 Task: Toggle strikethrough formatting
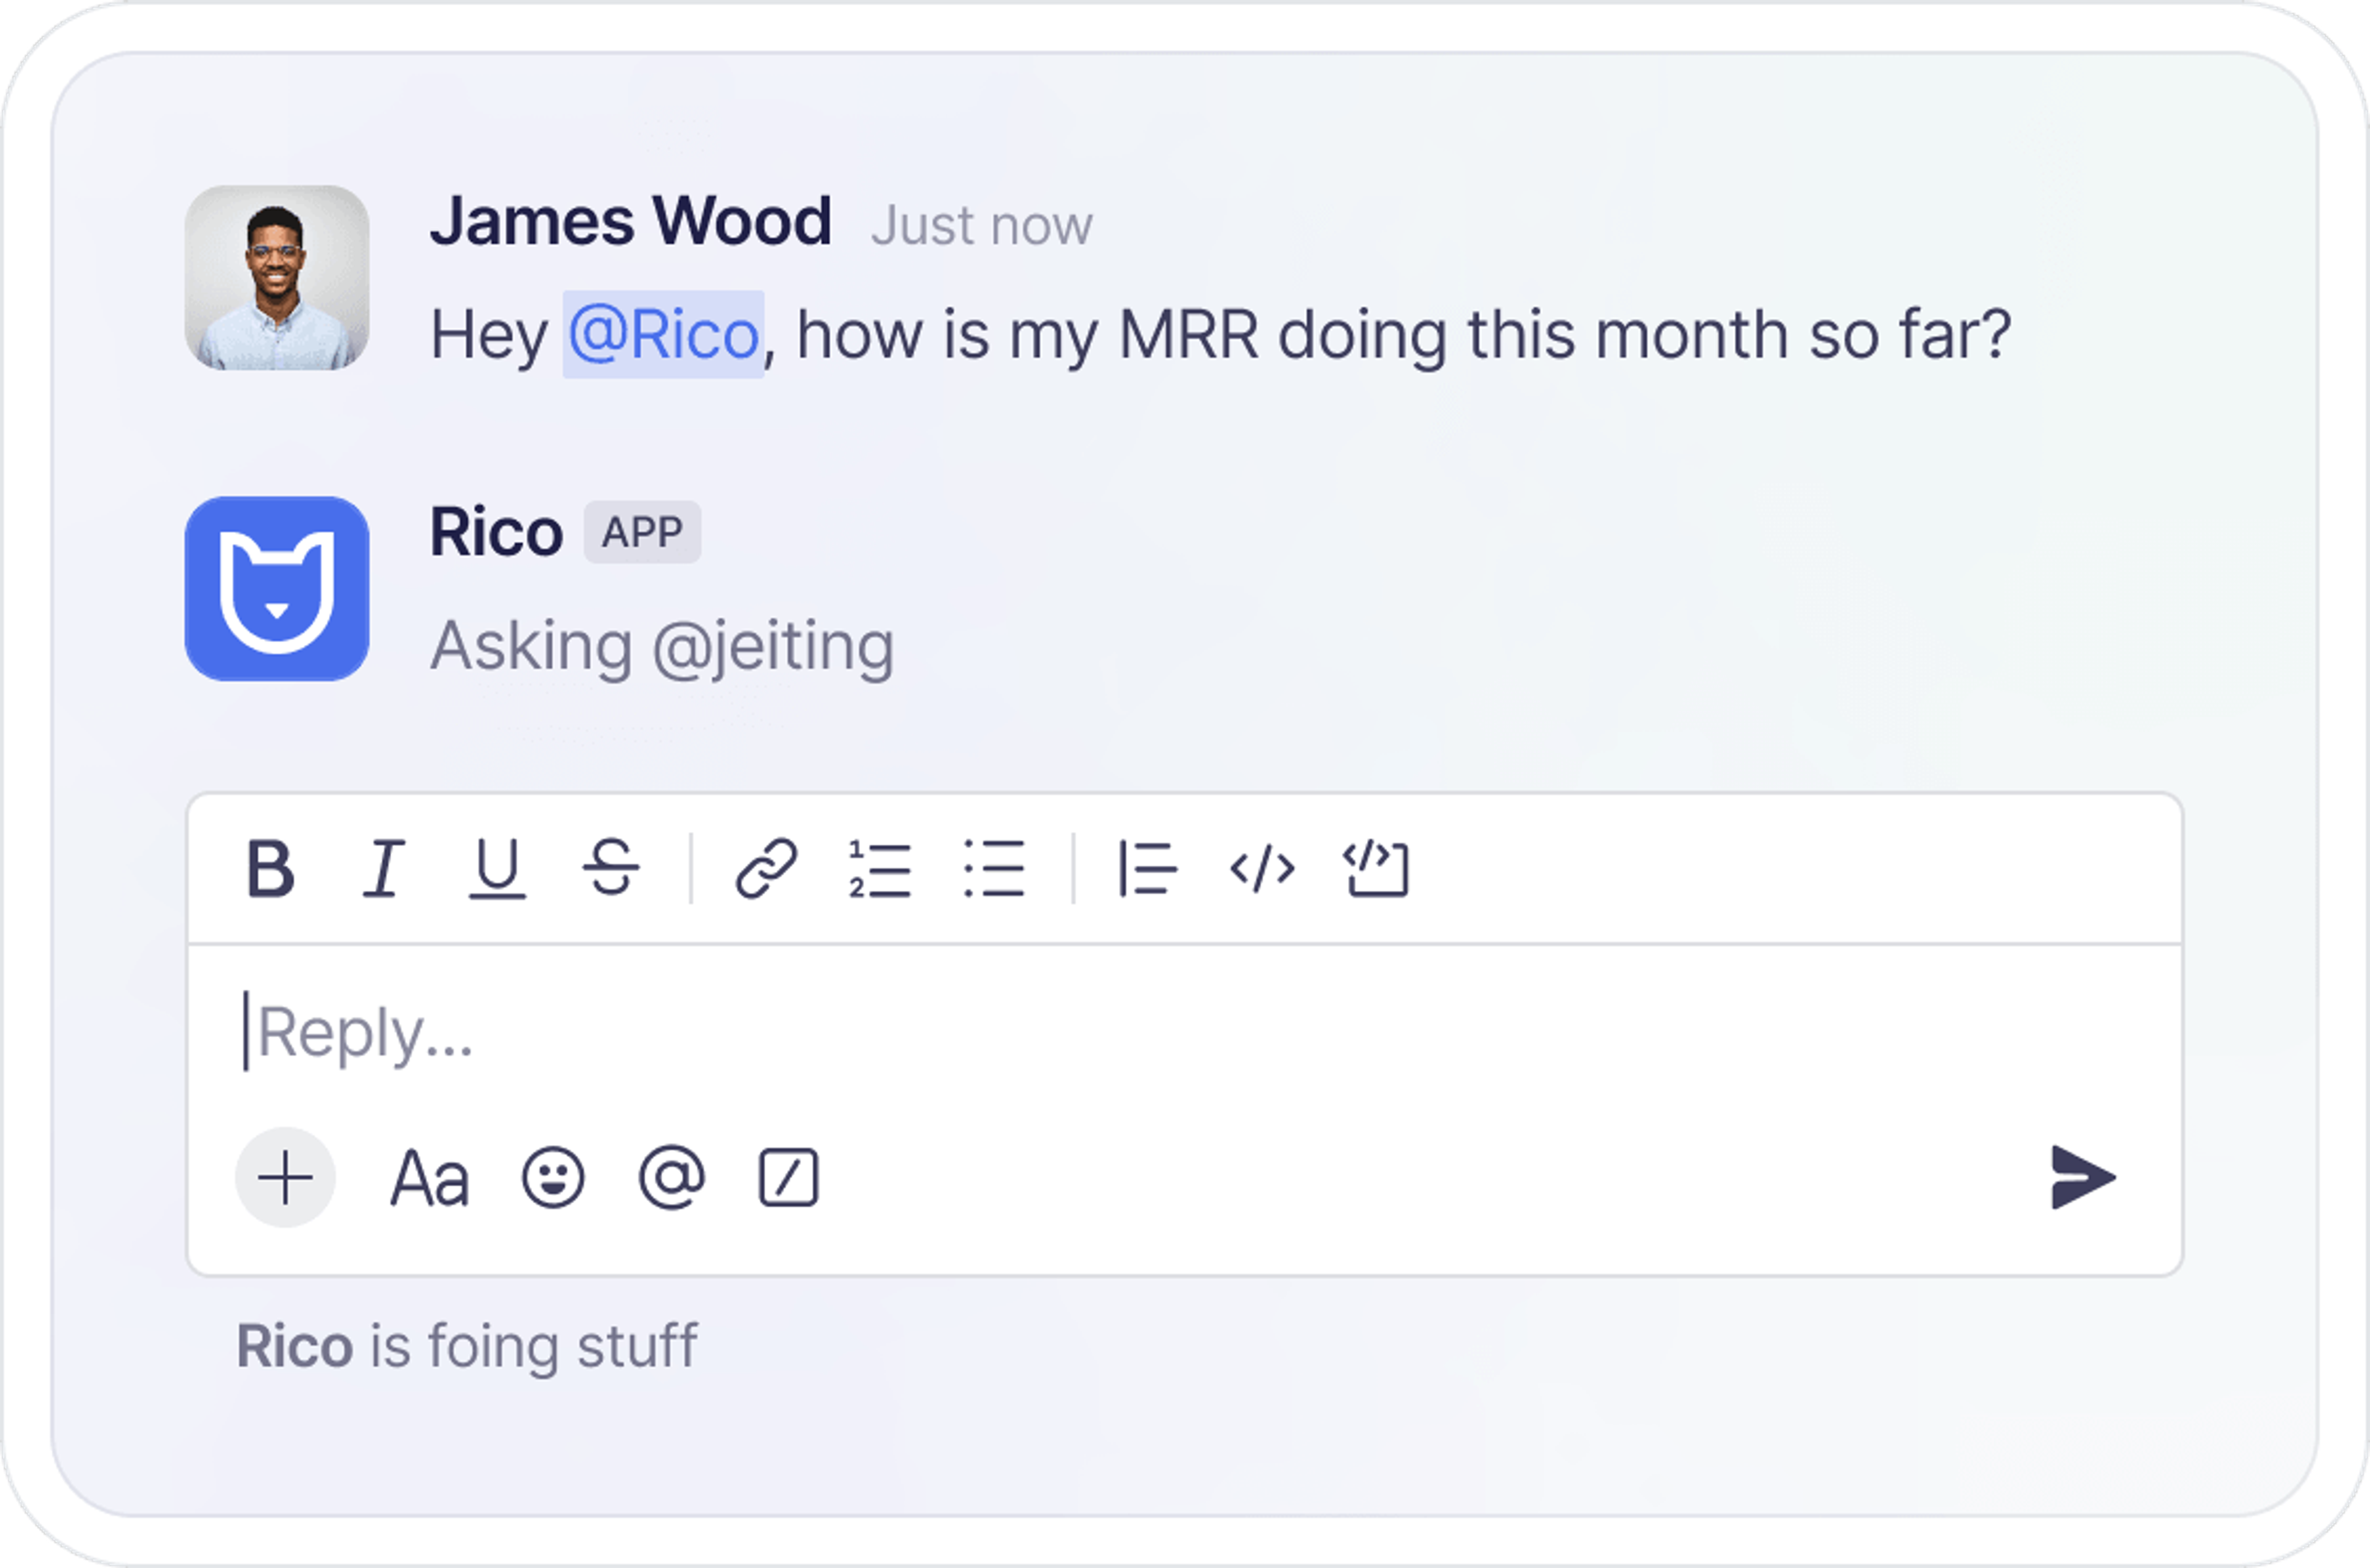611,868
